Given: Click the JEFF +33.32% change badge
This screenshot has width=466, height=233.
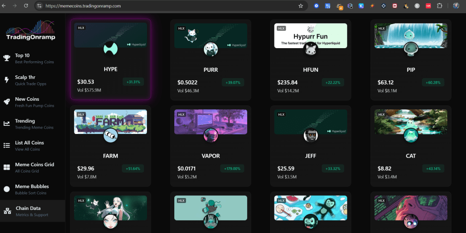Looking at the screenshot, I should click(x=333, y=169).
